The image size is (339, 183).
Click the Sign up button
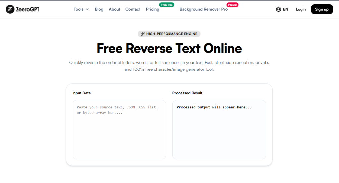coord(322,9)
